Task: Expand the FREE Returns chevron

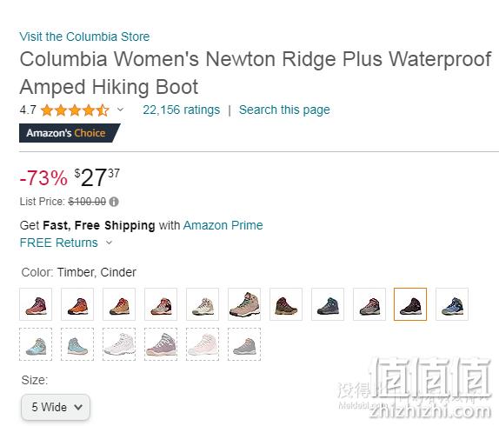Action: (x=109, y=243)
